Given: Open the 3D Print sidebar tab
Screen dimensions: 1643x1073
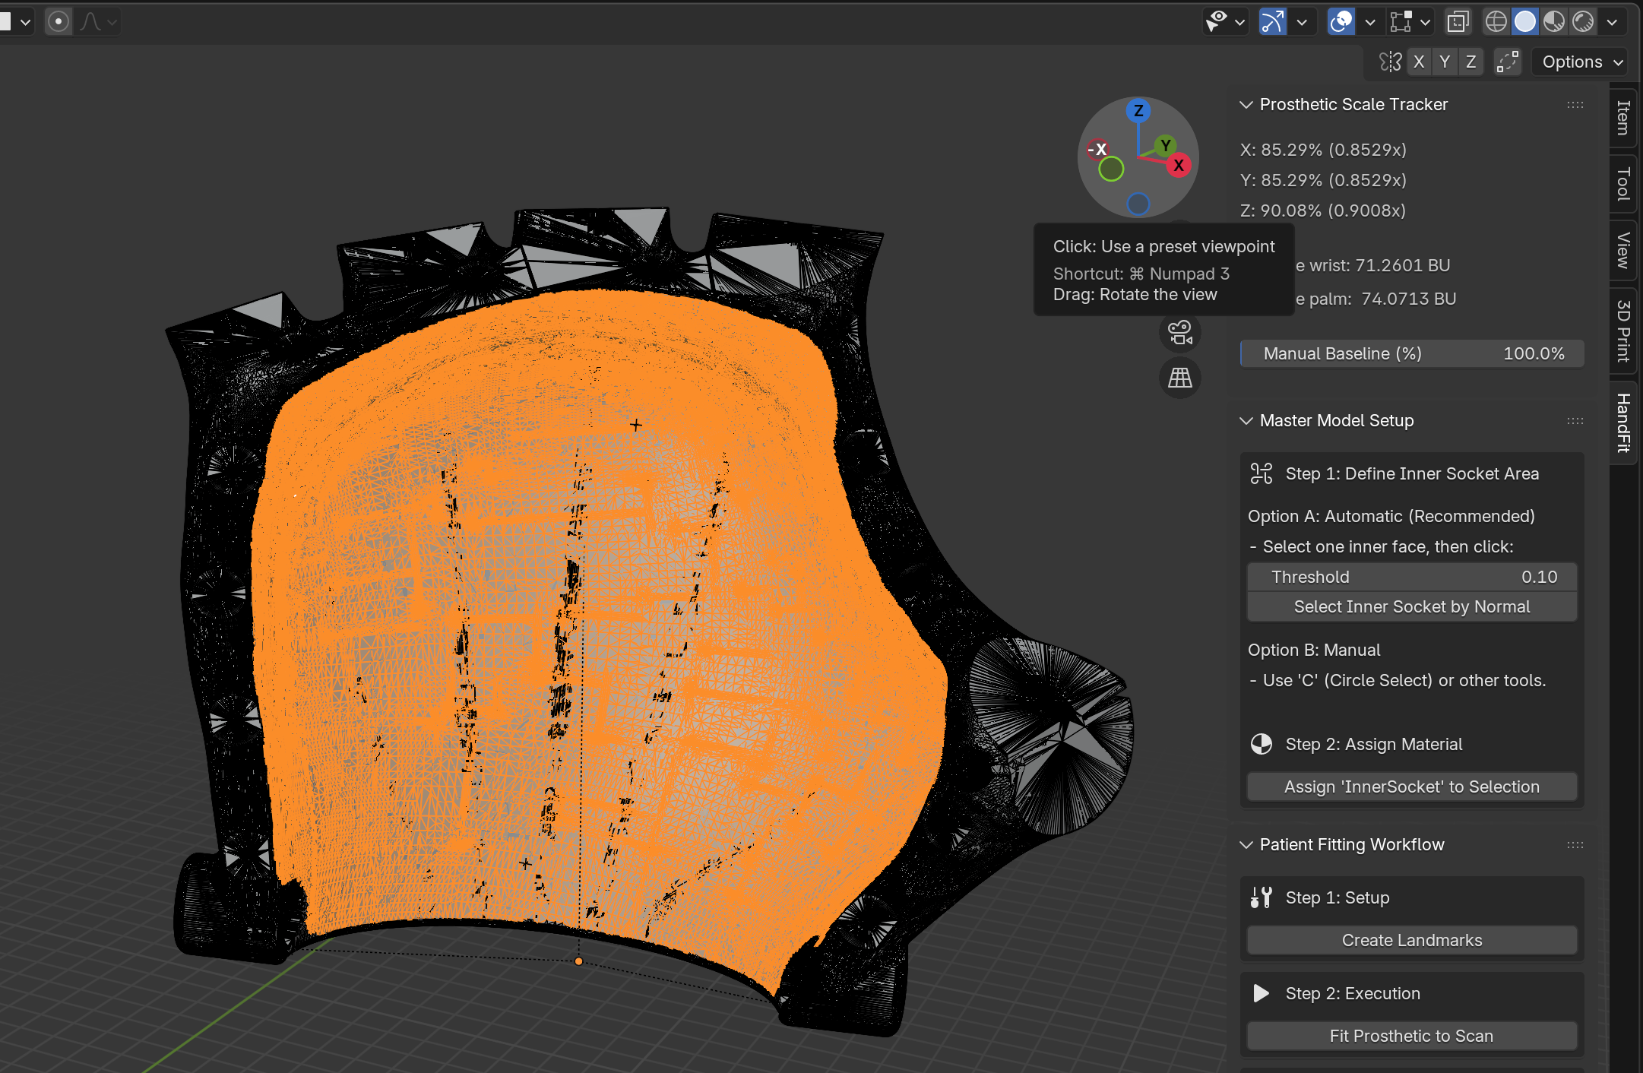Looking at the screenshot, I should tap(1623, 330).
